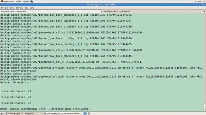Image resolution: width=206 pixels, height=115 pixels.
Task: Click the backup piece line with RECID=1761
Action: coord(66,27)
